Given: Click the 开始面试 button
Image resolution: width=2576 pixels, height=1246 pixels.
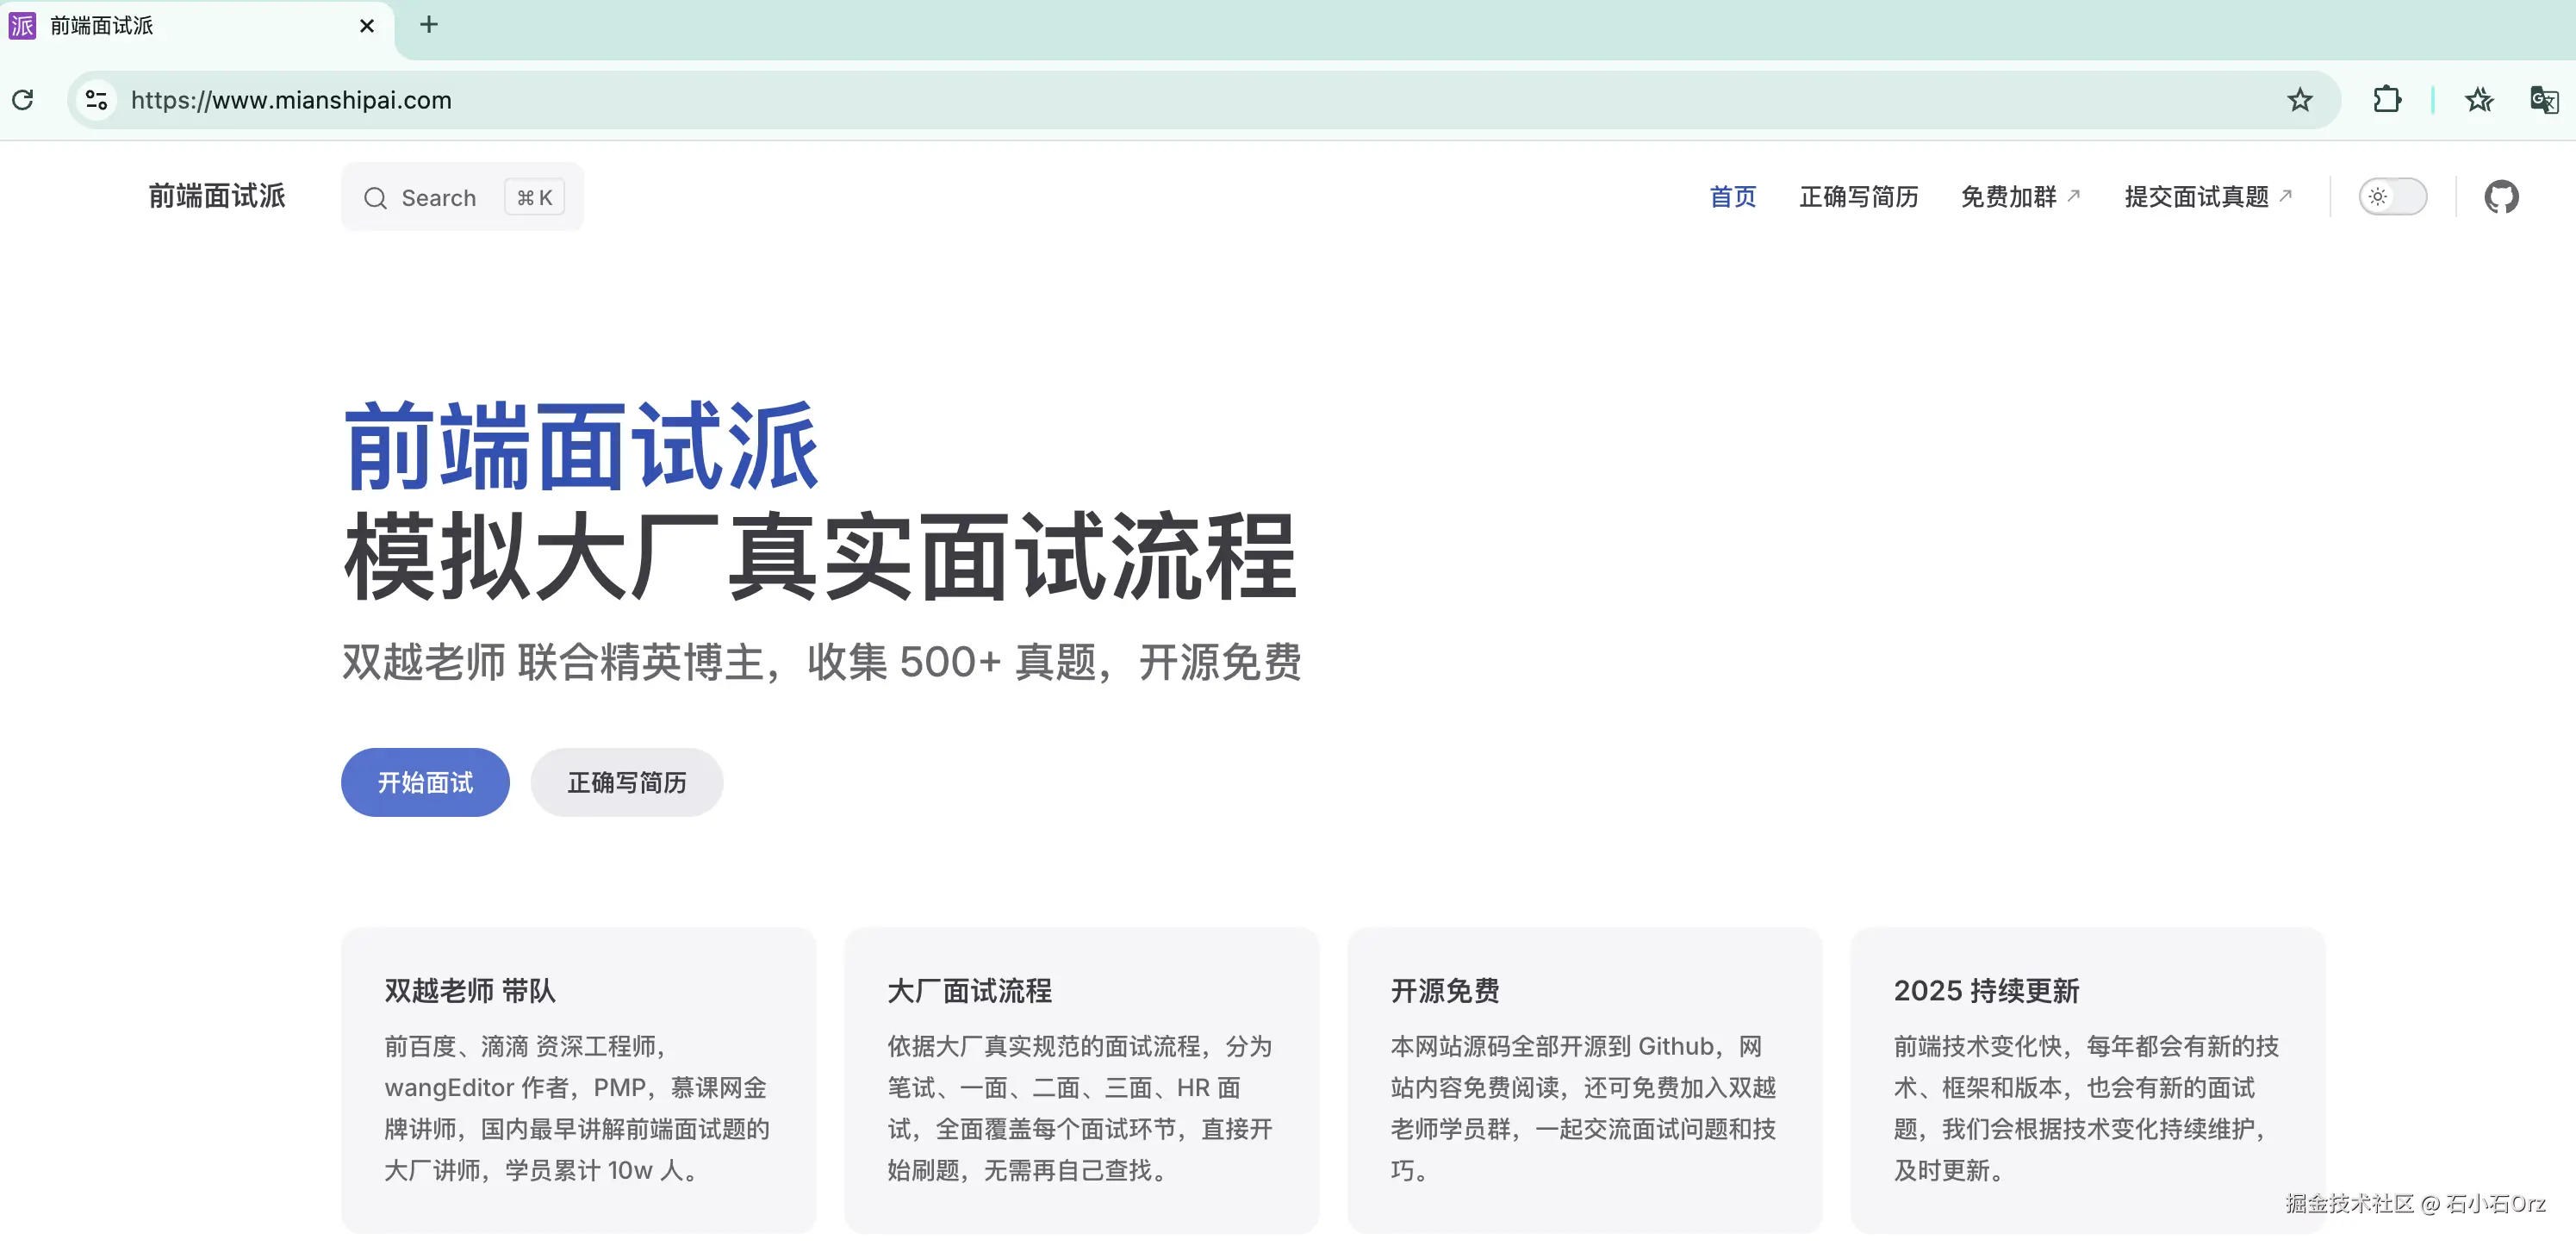Looking at the screenshot, I should point(425,782).
